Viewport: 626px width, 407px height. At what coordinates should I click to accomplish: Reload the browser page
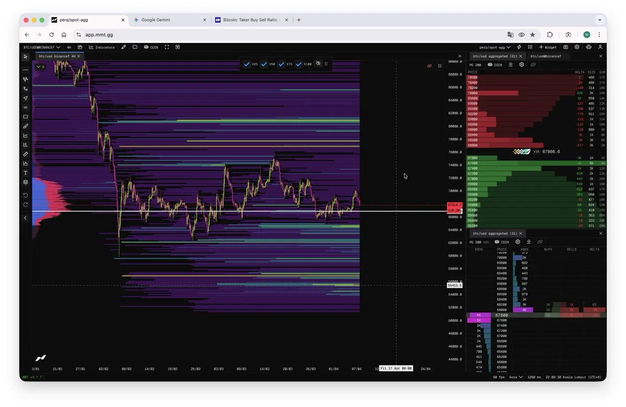click(52, 35)
